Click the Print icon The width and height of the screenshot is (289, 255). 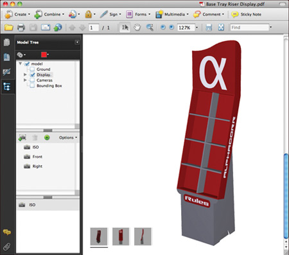pyautogui.click(x=21, y=28)
